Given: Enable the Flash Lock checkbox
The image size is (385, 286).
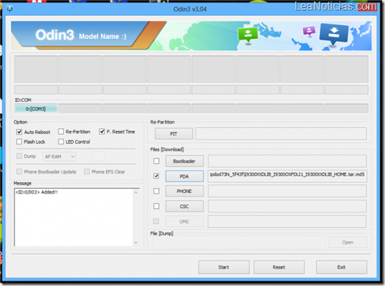Looking at the screenshot, I should [x=19, y=142].
